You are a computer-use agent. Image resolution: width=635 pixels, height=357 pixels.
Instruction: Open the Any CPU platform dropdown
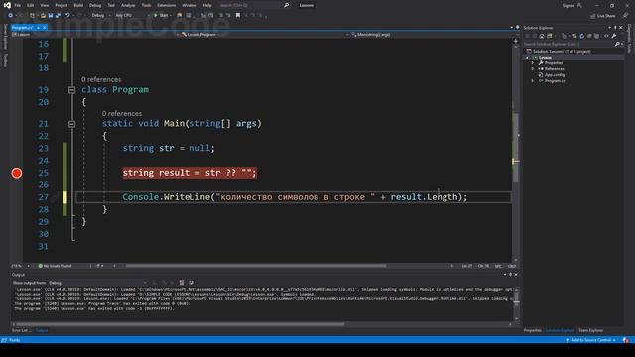point(133,16)
